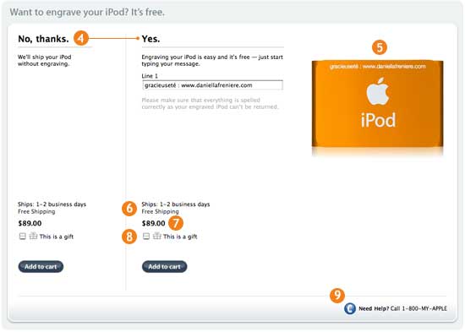Click the gray spelling warning text

coord(210,103)
